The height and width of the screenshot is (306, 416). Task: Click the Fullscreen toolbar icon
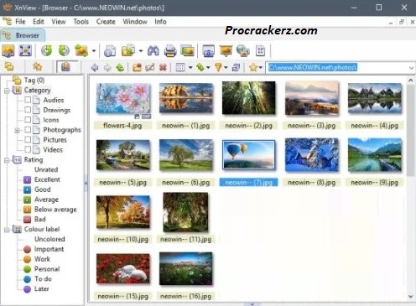point(25,51)
